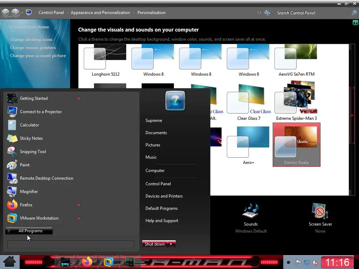The height and width of the screenshot is (269, 359).
Task: Go to Appearance and Personalization breadcrumb
Action: (100, 13)
